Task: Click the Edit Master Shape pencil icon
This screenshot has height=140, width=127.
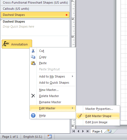Action: [x=80, y=116]
